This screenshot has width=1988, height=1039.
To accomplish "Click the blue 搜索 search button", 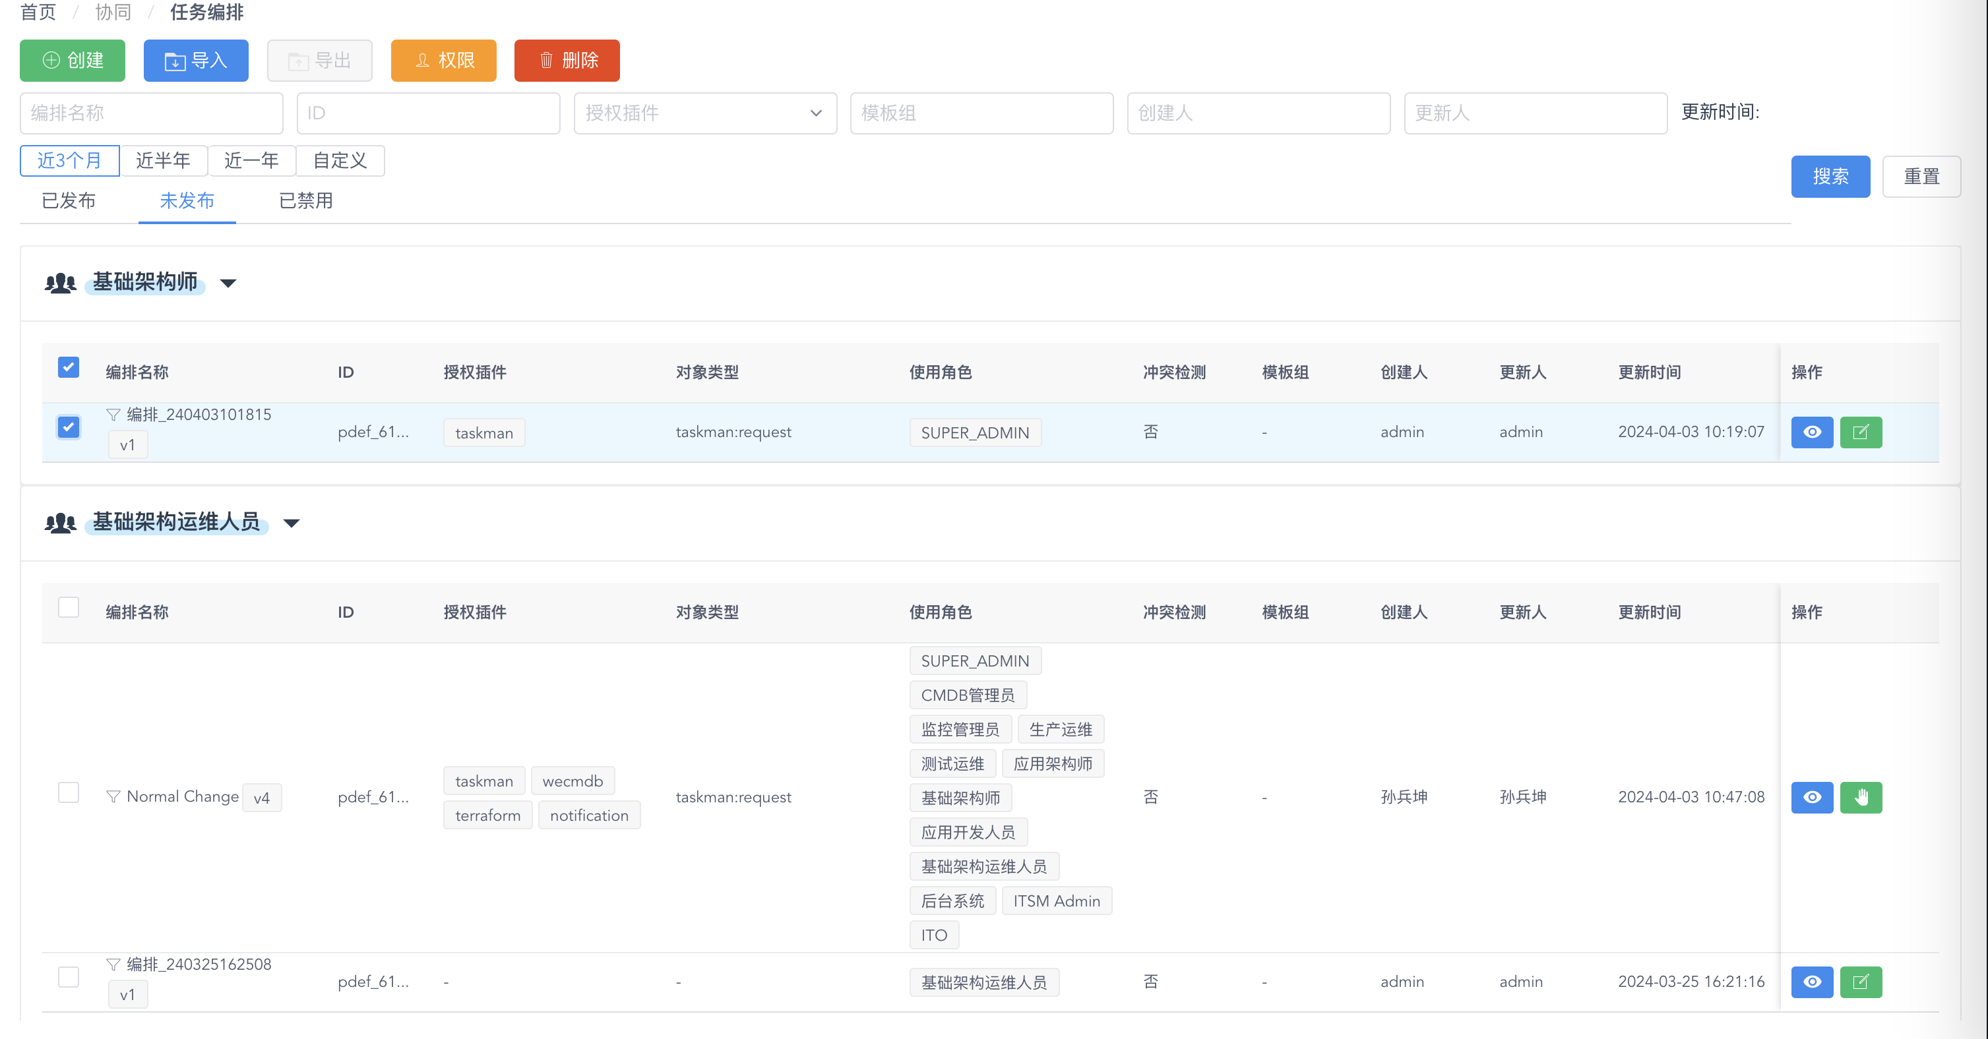I will point(1830,177).
